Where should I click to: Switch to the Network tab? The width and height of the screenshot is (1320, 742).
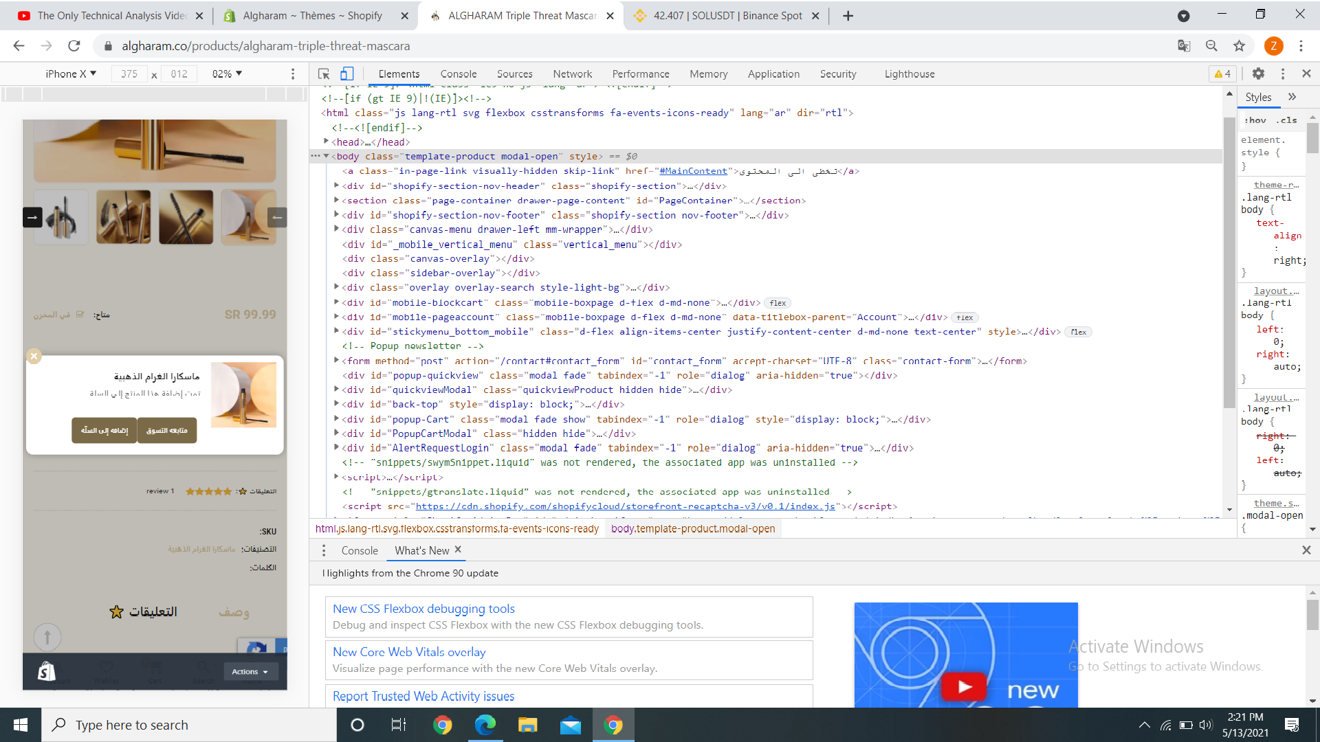(572, 74)
